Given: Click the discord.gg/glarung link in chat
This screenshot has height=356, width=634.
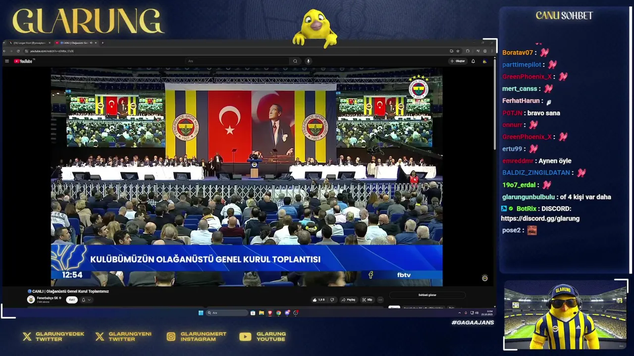Looking at the screenshot, I should (x=540, y=218).
